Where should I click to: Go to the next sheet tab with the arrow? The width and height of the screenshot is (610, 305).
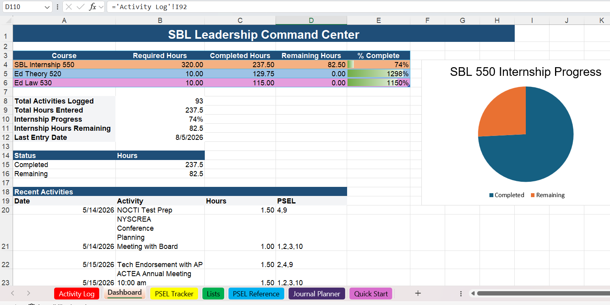coord(28,293)
